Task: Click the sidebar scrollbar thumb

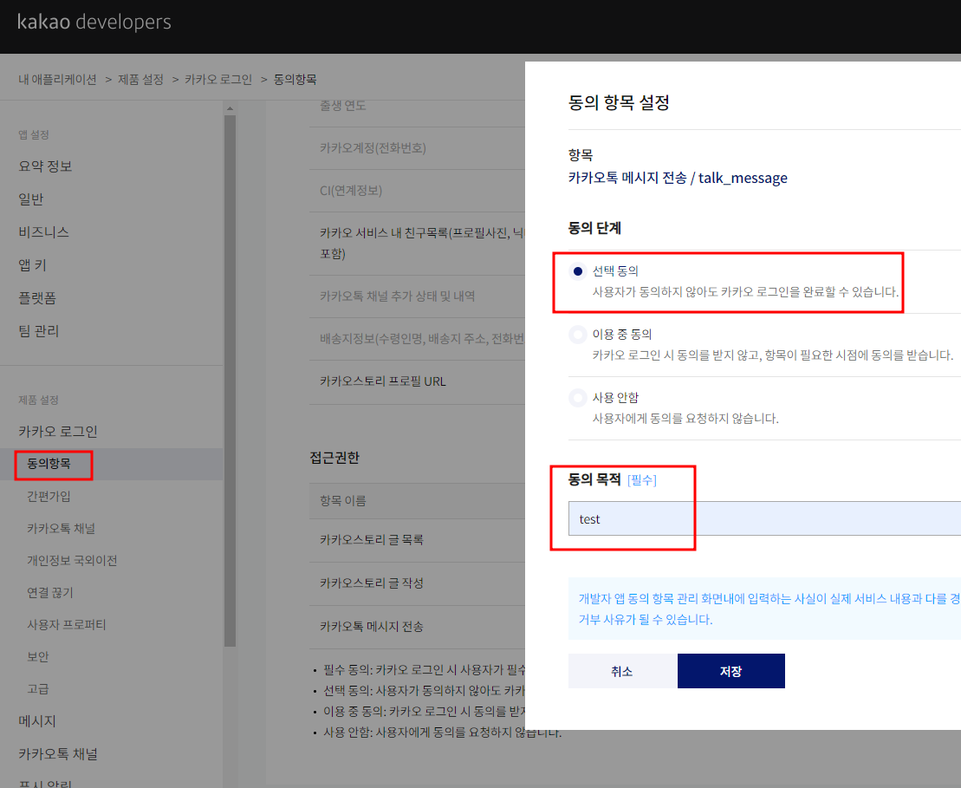Action: pyautogui.click(x=230, y=381)
